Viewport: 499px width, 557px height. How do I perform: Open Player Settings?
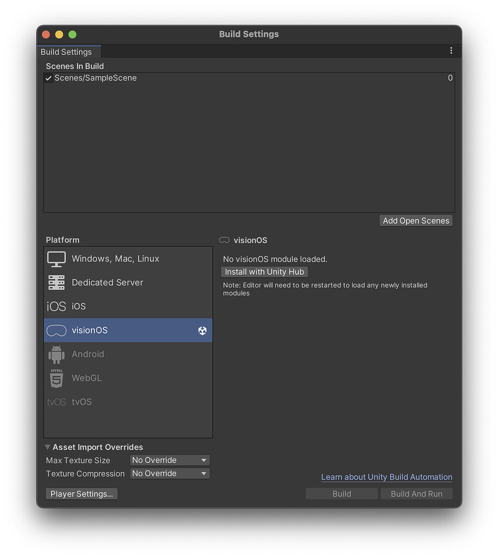(x=81, y=493)
